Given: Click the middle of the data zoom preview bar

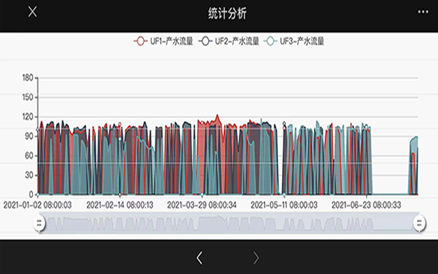Looking at the screenshot, I should pos(229,223).
